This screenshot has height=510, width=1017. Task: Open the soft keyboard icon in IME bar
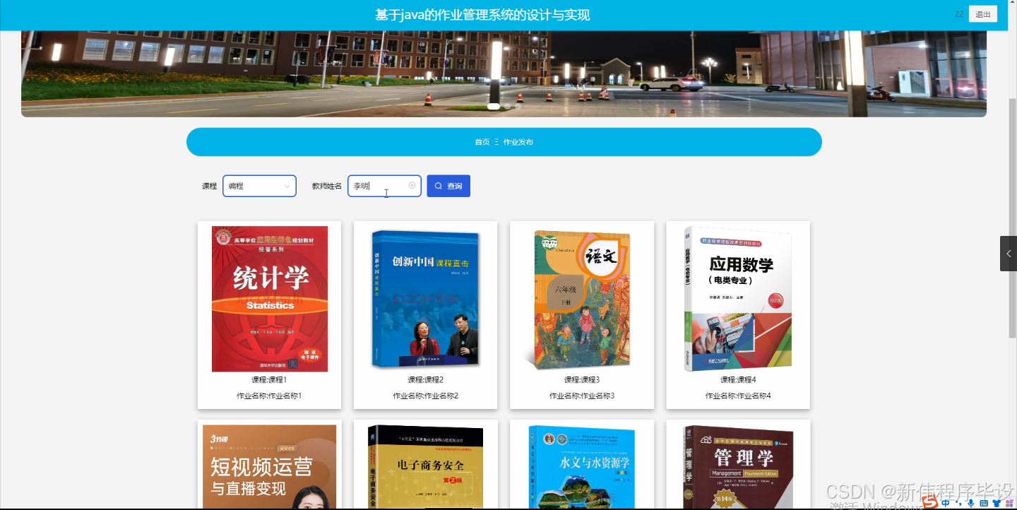point(984,503)
